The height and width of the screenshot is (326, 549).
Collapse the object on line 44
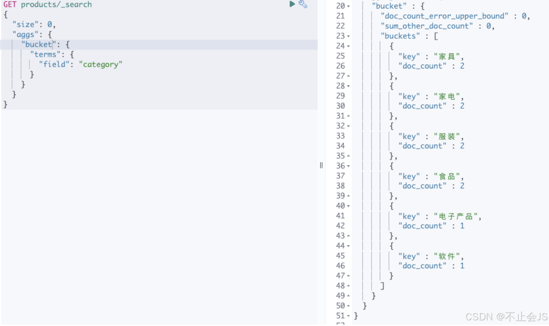tap(348, 246)
